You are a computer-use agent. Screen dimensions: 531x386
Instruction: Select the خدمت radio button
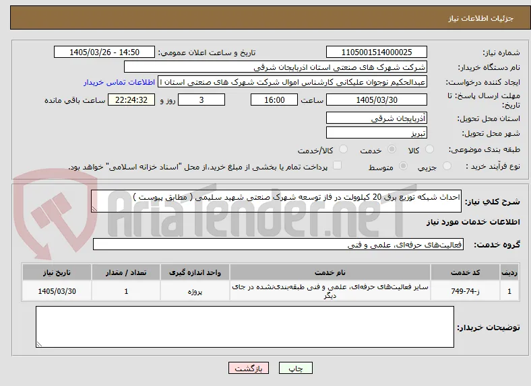392,149
